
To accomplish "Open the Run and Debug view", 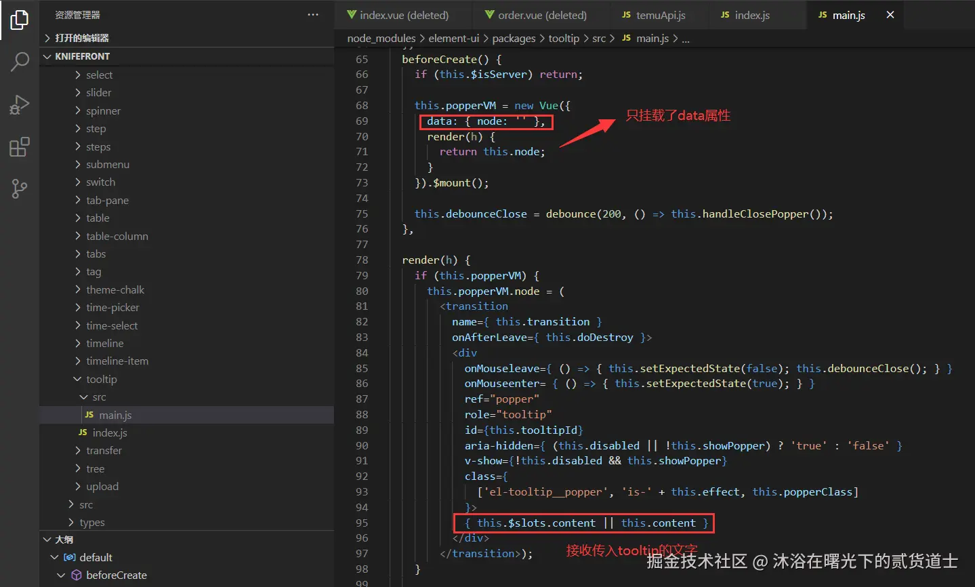I will point(20,104).
